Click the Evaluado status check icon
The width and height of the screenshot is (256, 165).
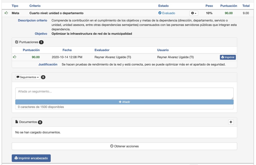160,13
